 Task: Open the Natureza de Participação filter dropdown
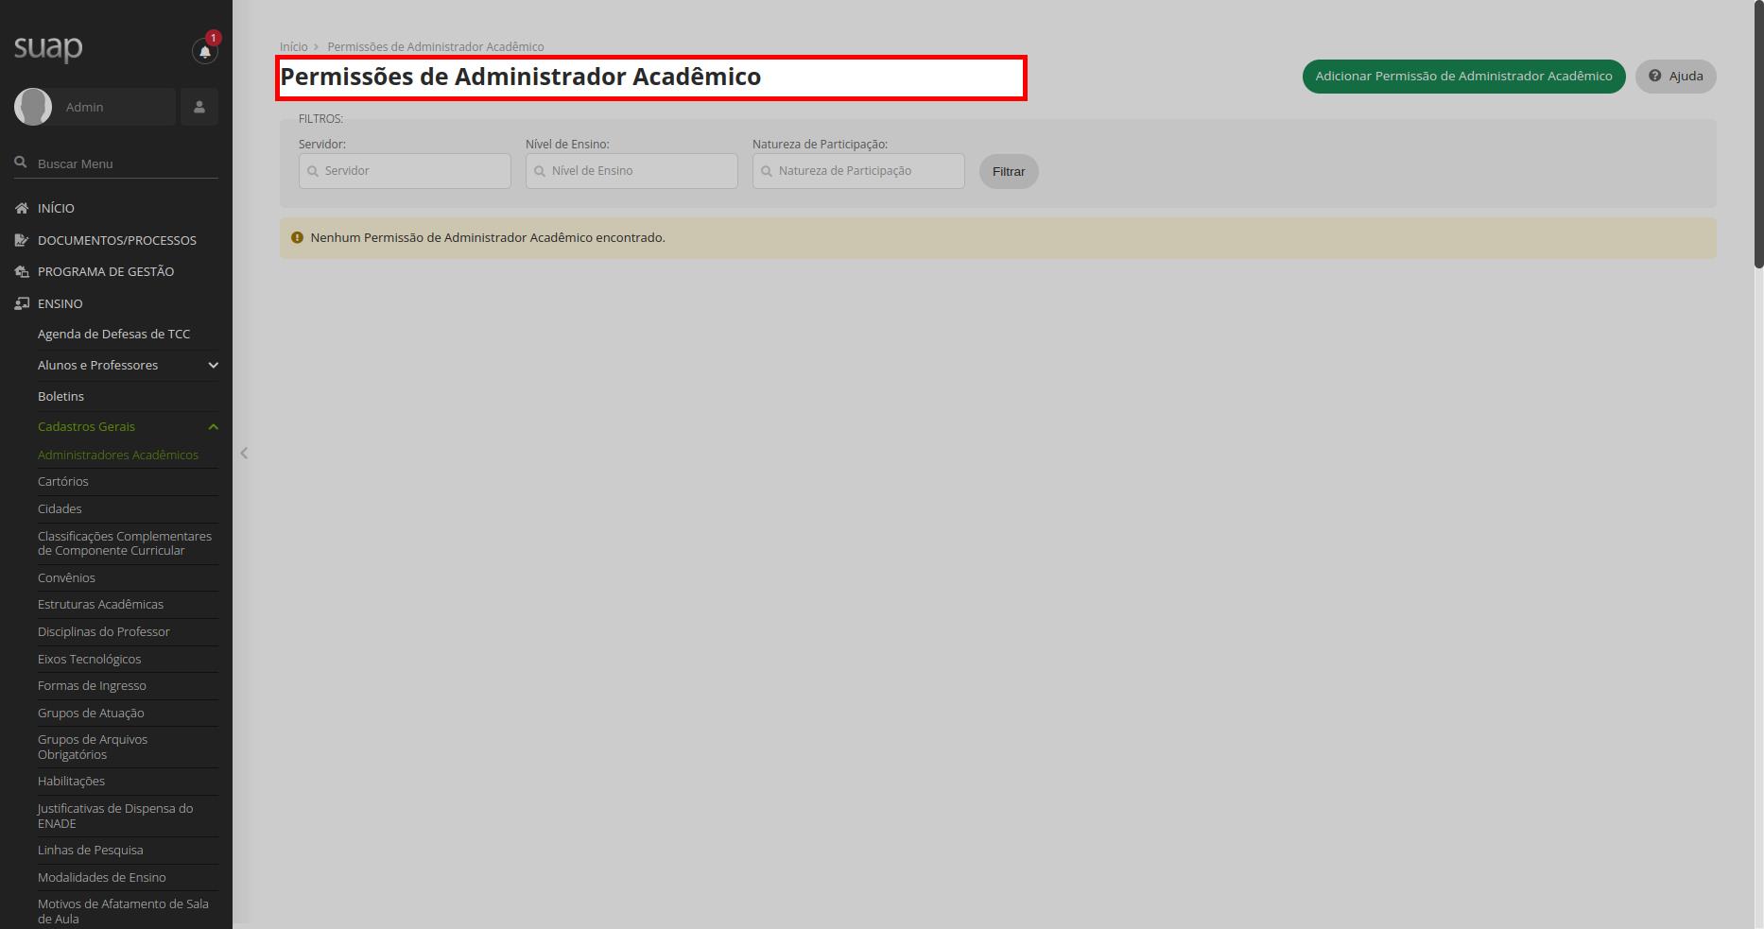click(x=858, y=171)
